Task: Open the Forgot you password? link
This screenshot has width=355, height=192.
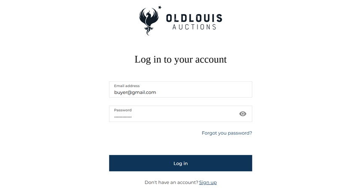Action: pyautogui.click(x=227, y=133)
